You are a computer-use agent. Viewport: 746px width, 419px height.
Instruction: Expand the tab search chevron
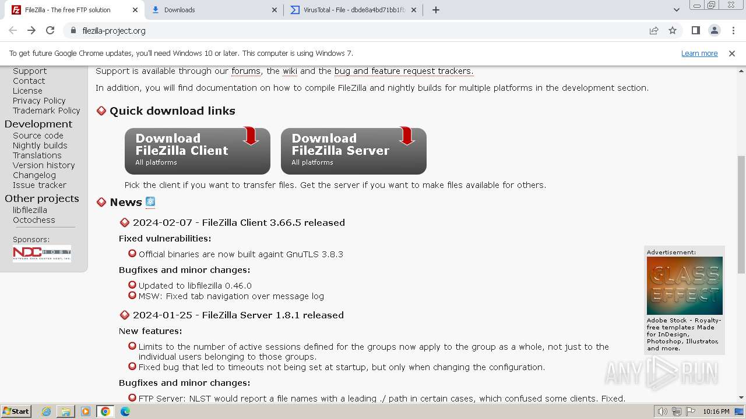pyautogui.click(x=677, y=10)
